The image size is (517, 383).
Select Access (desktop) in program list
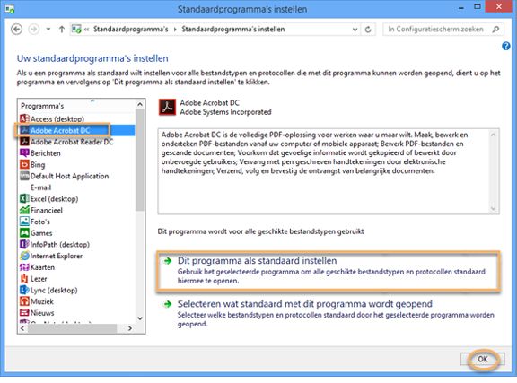tap(57, 118)
